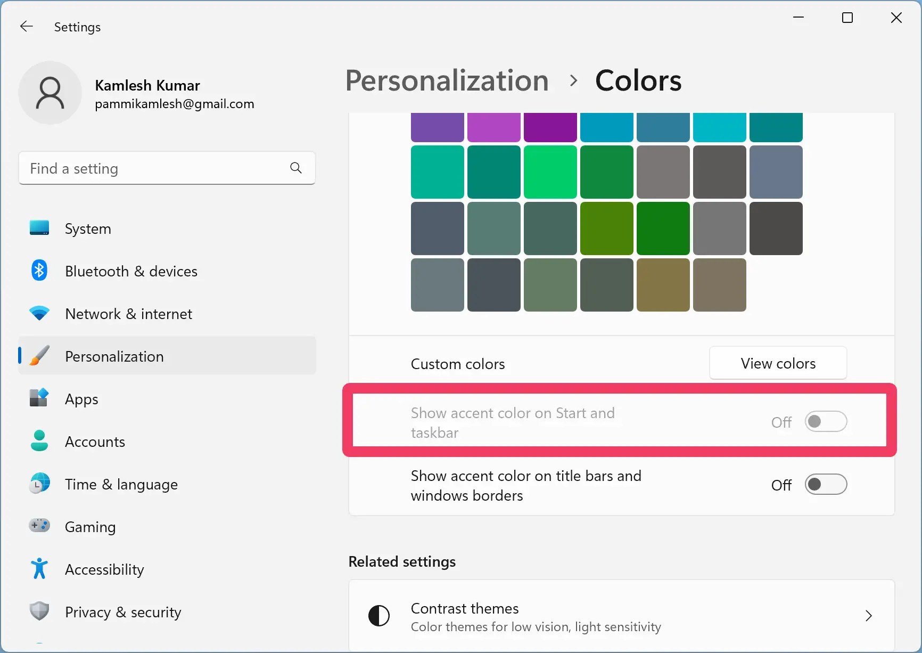Enable accent color on Start and taskbar
This screenshot has width=922, height=653.
[x=826, y=421]
